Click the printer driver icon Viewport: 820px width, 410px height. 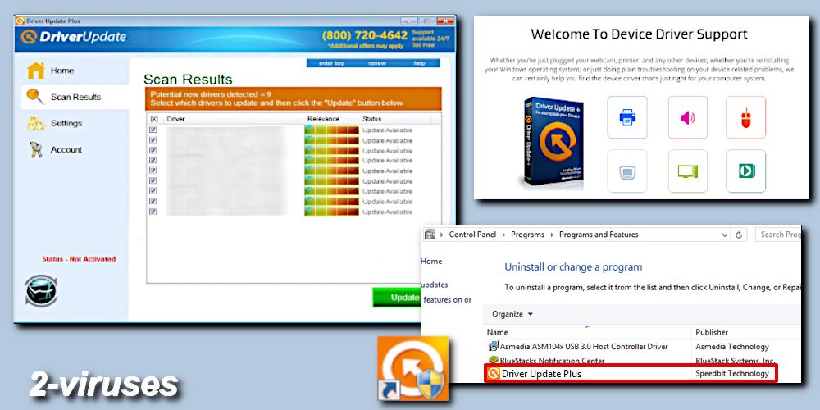[627, 117]
